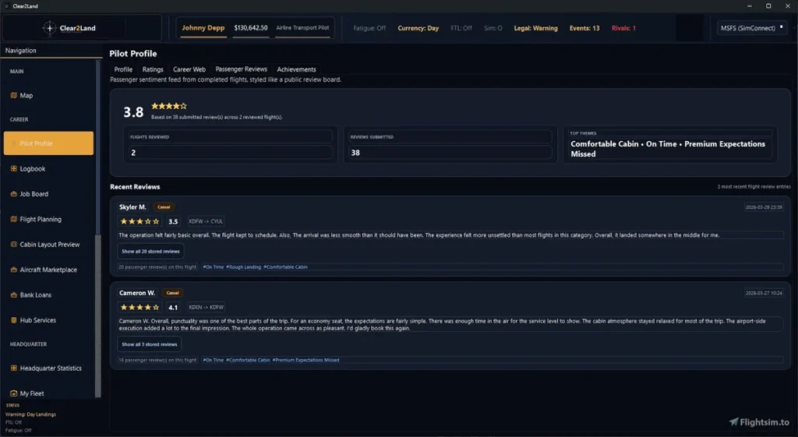This screenshot has width=798, height=437.
Task: Click Show all 20 stored reviews
Action: pyautogui.click(x=151, y=252)
